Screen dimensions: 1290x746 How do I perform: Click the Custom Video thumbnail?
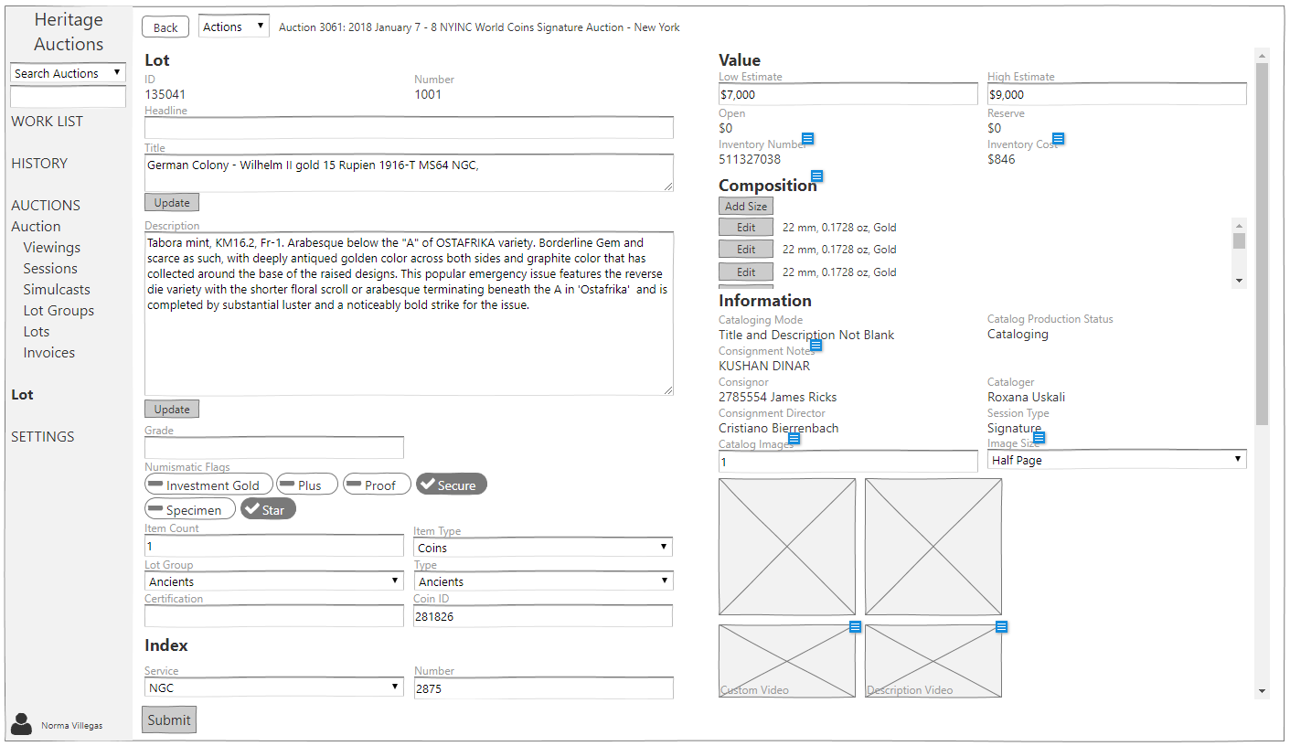(x=787, y=661)
